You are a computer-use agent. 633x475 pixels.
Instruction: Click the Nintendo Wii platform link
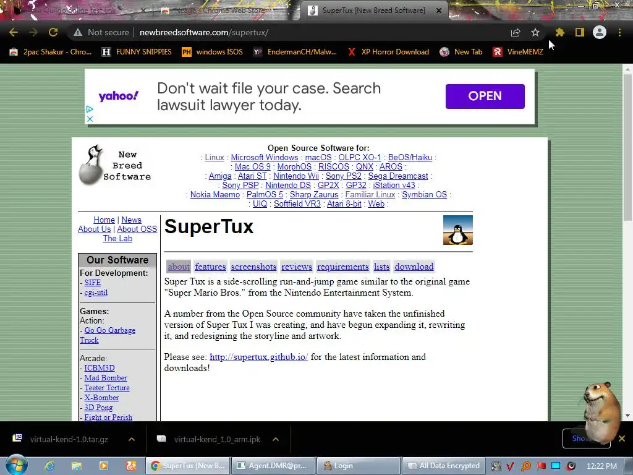(x=296, y=176)
